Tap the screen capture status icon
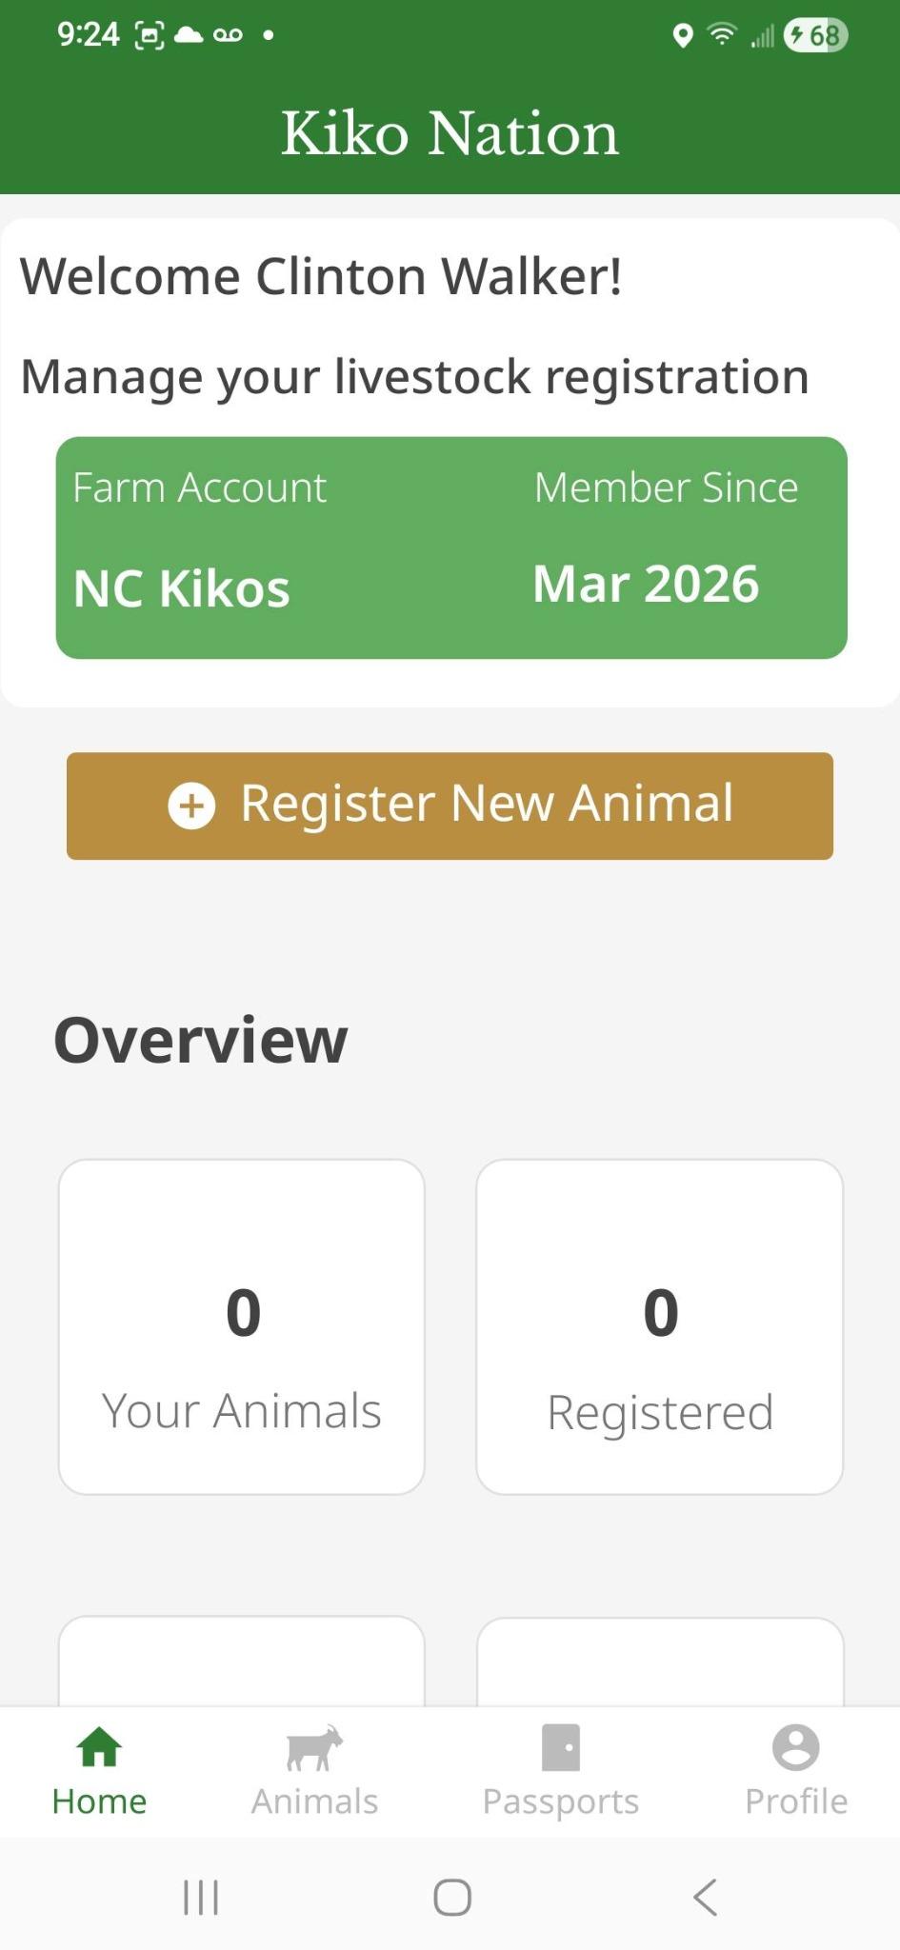900x1950 pixels. (x=150, y=34)
